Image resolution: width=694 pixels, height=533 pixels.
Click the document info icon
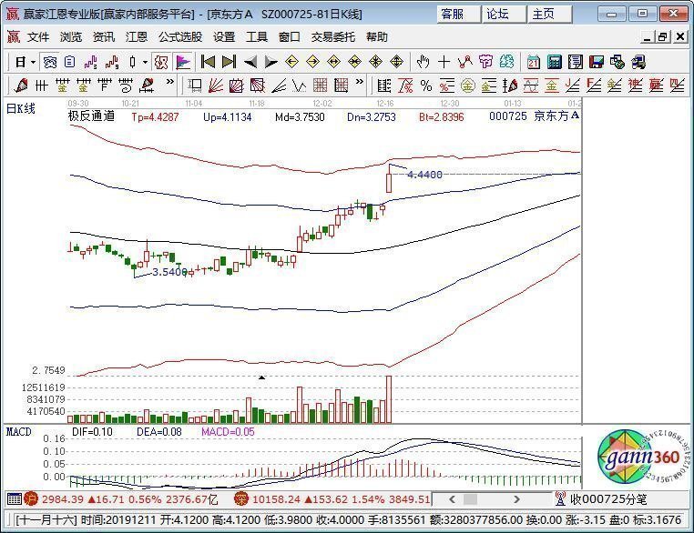click(x=69, y=62)
